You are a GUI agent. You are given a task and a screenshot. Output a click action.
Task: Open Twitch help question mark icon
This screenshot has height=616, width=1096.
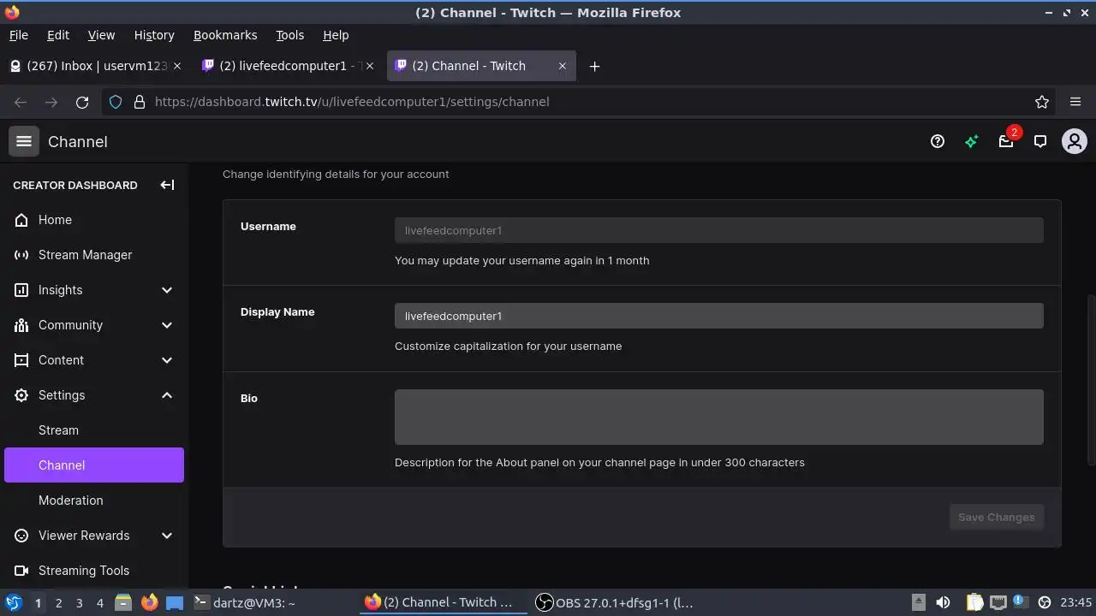938,142
